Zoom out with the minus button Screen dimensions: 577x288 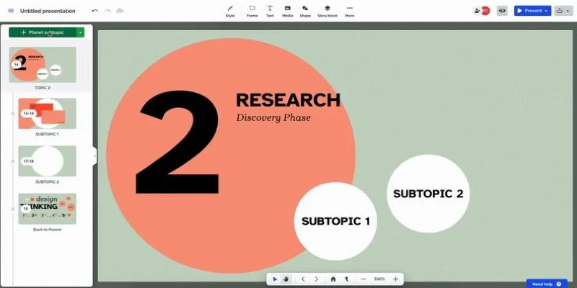coord(364,279)
